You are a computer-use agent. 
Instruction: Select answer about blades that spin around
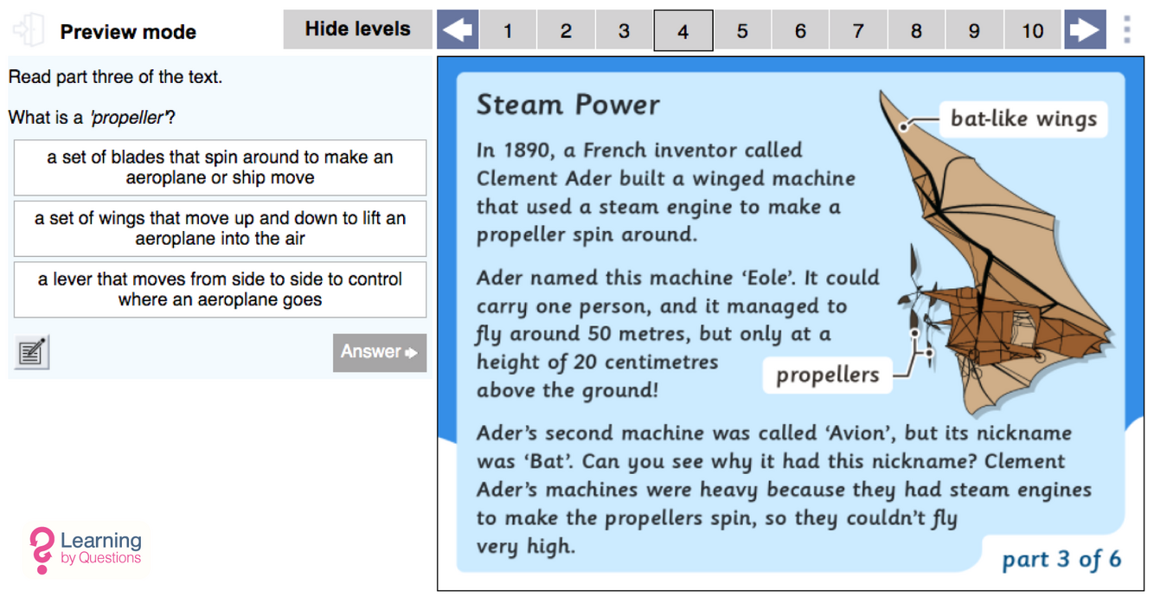tap(220, 168)
